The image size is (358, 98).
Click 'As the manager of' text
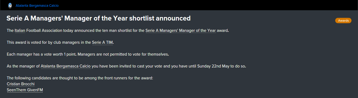[23, 66]
